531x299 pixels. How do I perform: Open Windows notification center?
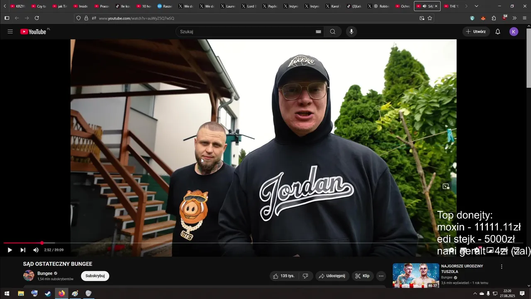pyautogui.click(x=522, y=294)
